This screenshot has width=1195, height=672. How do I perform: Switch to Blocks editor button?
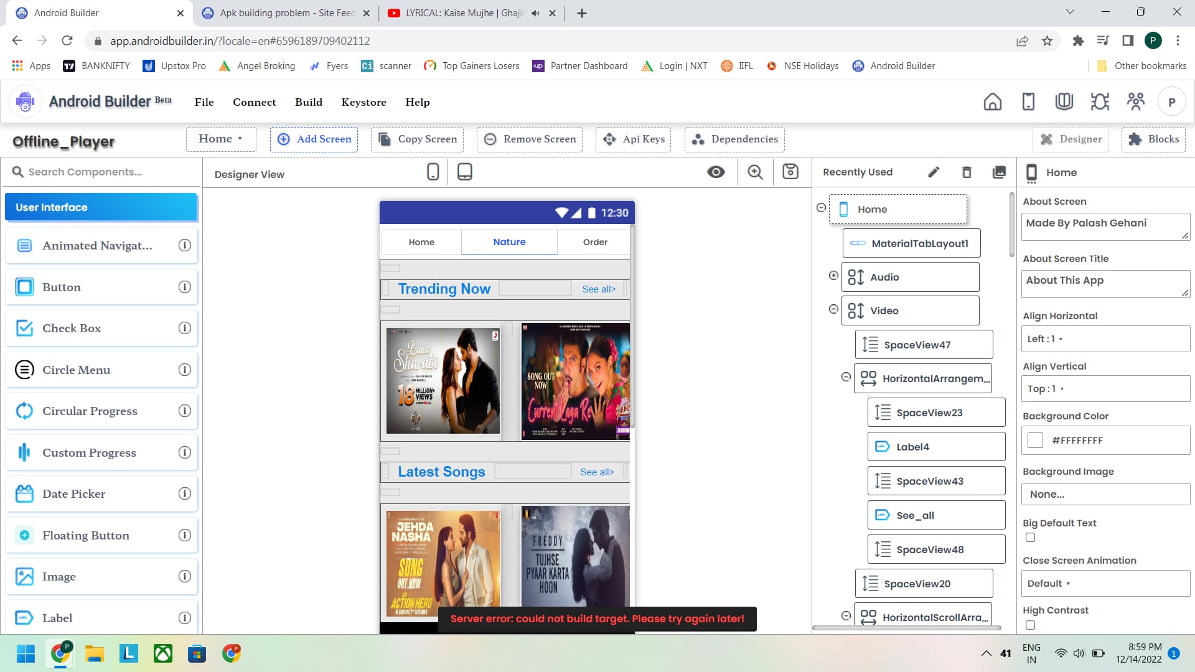[1153, 139]
